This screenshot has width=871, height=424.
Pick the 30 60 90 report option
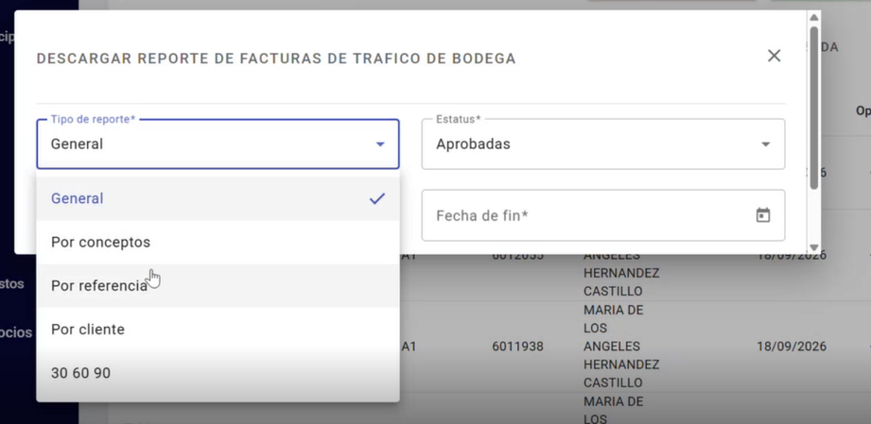[218, 373]
